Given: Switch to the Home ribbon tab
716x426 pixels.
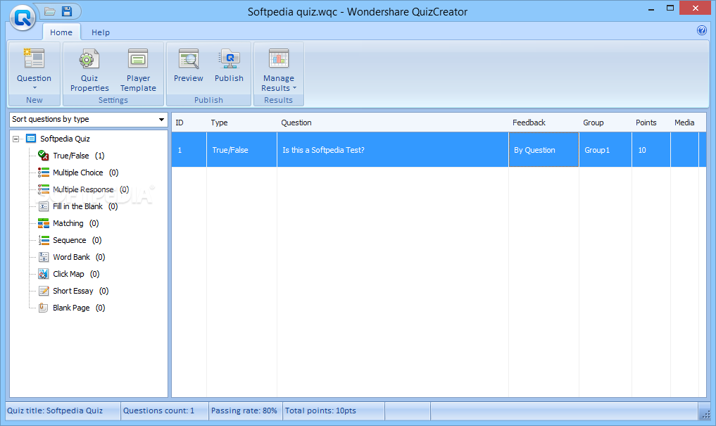Looking at the screenshot, I should coord(61,32).
